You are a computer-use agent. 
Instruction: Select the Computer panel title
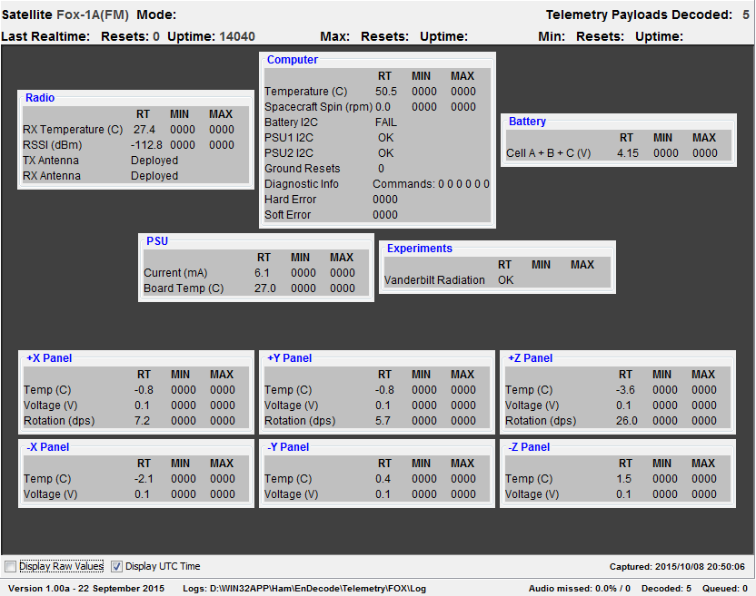click(x=293, y=60)
